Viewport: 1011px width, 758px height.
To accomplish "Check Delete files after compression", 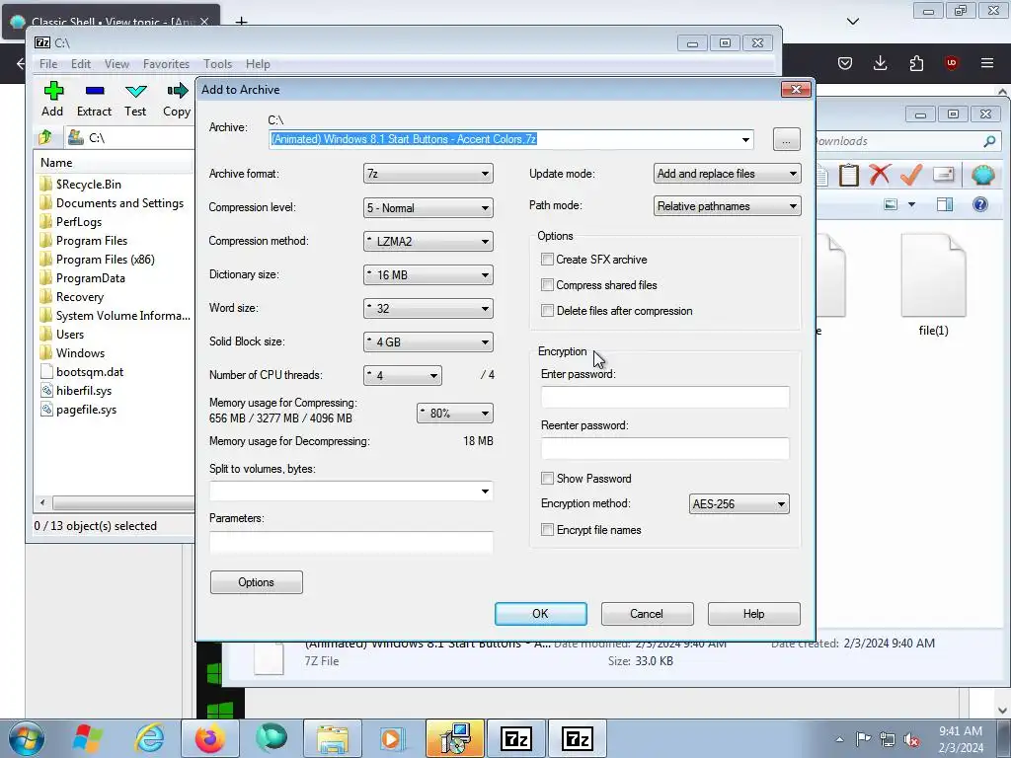I will (x=547, y=311).
